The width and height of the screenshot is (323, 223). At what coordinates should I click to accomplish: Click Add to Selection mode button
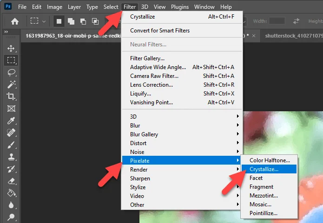71,21
